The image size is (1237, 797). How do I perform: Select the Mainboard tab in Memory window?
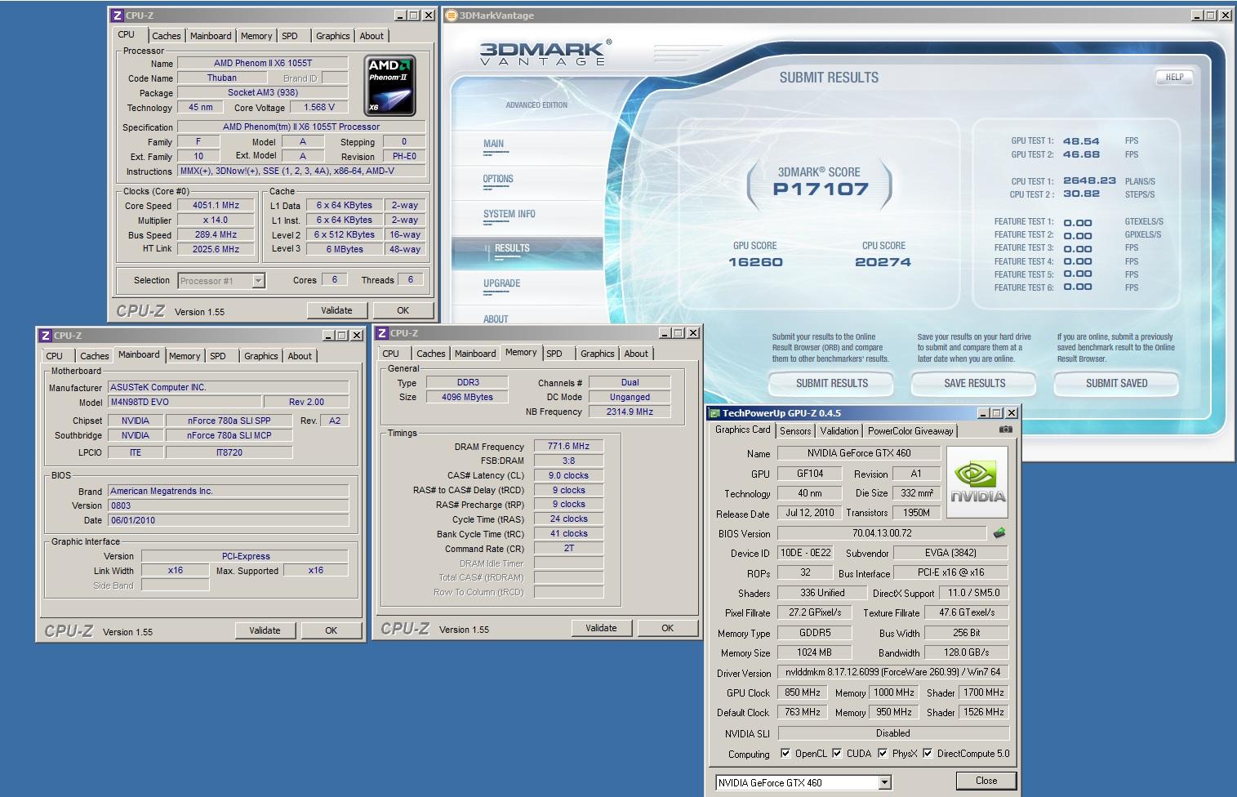tap(475, 354)
